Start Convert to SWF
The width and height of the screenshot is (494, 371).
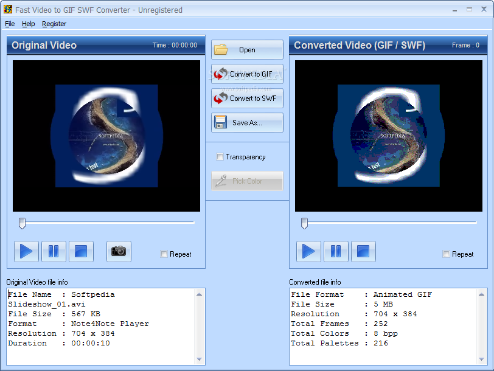248,99
